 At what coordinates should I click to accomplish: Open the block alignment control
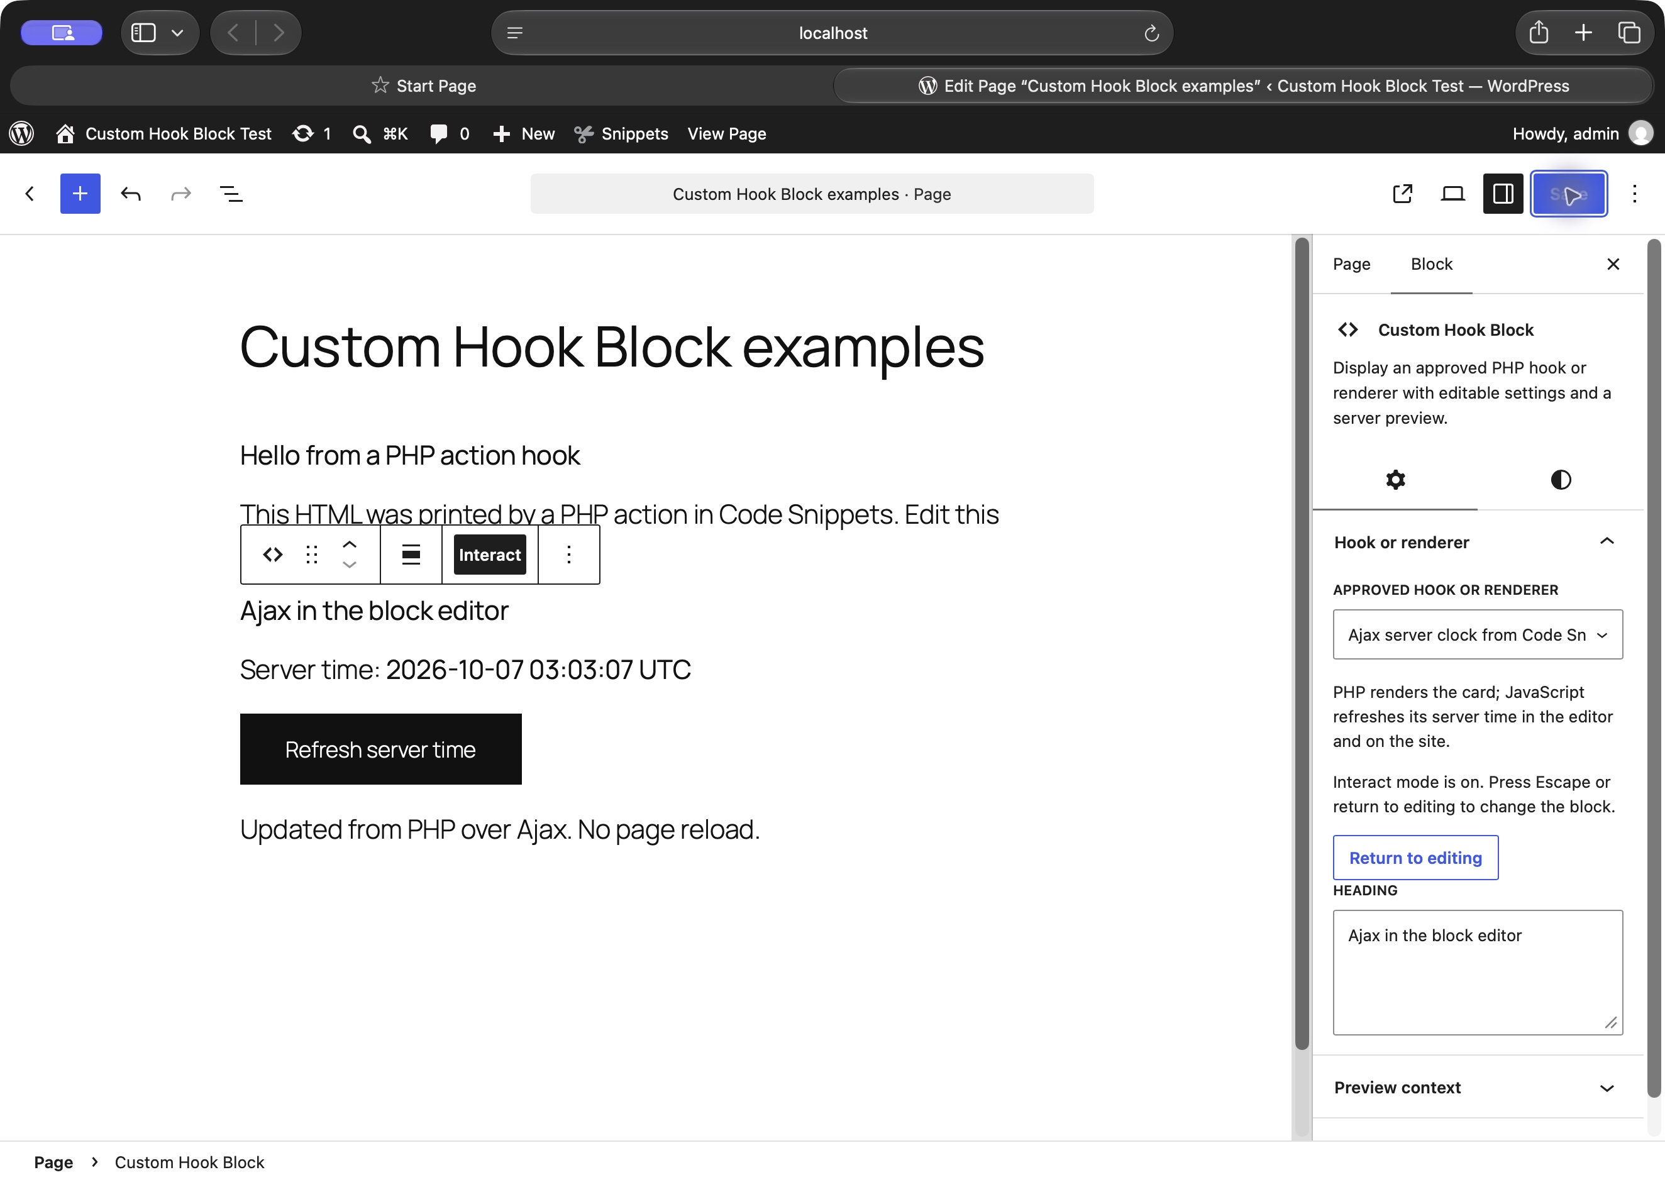(411, 555)
